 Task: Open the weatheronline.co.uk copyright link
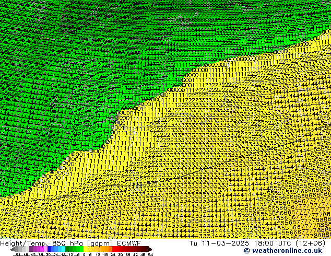285,250
